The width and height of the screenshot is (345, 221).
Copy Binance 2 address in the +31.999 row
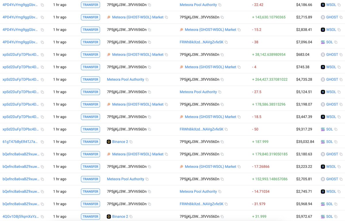coord(131,216)
